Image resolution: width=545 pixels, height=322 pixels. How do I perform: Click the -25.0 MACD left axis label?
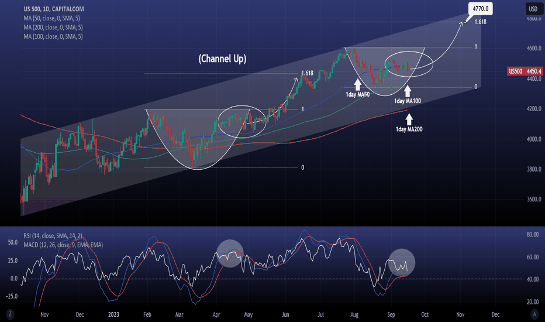[x=12, y=296]
